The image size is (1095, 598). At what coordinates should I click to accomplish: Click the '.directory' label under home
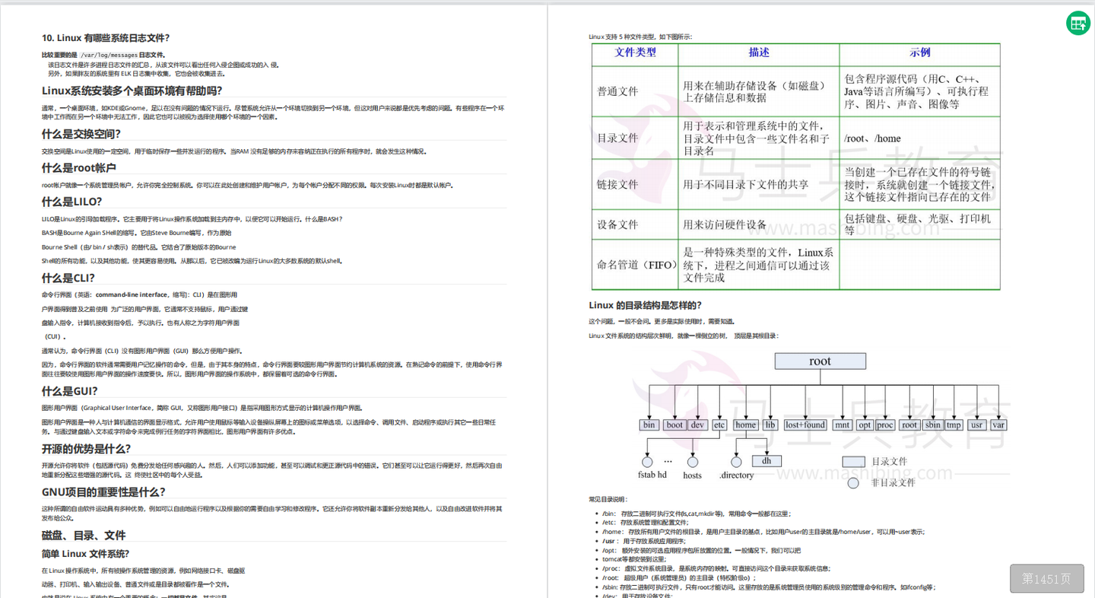pos(736,475)
